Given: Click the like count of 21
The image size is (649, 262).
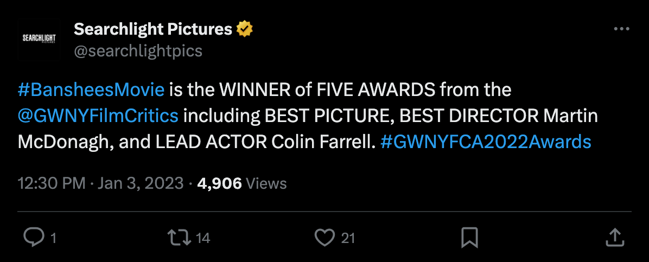Looking at the screenshot, I should pyautogui.click(x=348, y=238).
